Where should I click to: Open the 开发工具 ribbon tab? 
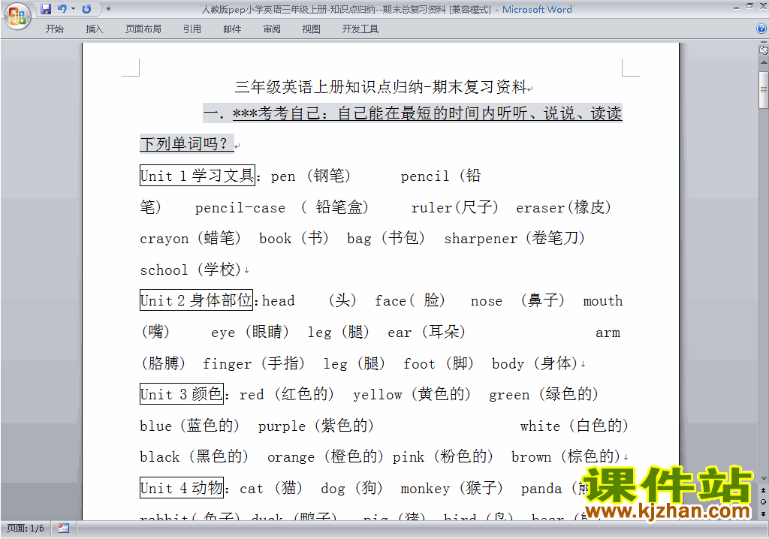pos(360,29)
